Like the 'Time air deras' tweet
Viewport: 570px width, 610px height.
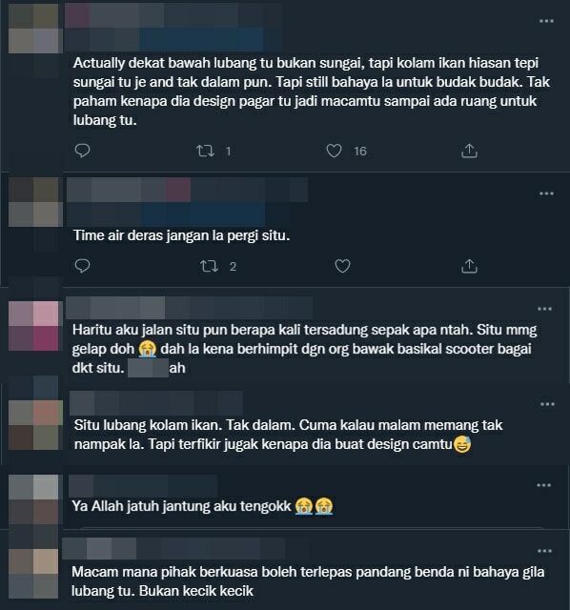342,266
